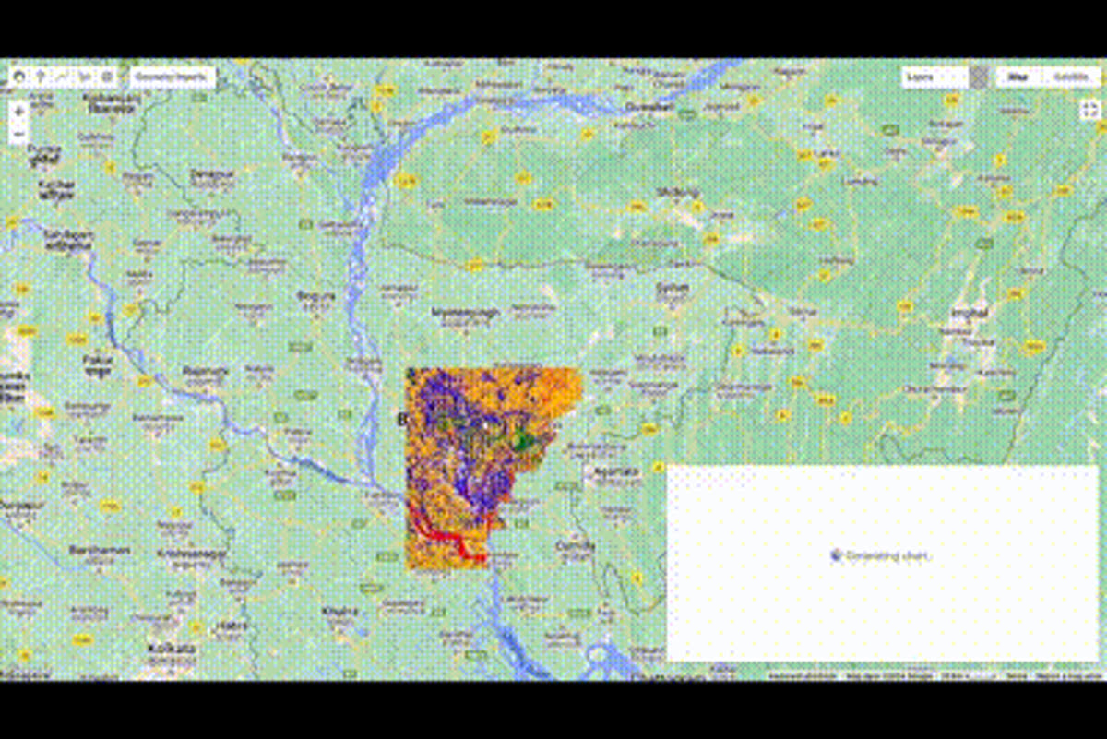The height and width of the screenshot is (739, 1107).
Task: Open the Geometry Imports panel
Action: pos(173,77)
